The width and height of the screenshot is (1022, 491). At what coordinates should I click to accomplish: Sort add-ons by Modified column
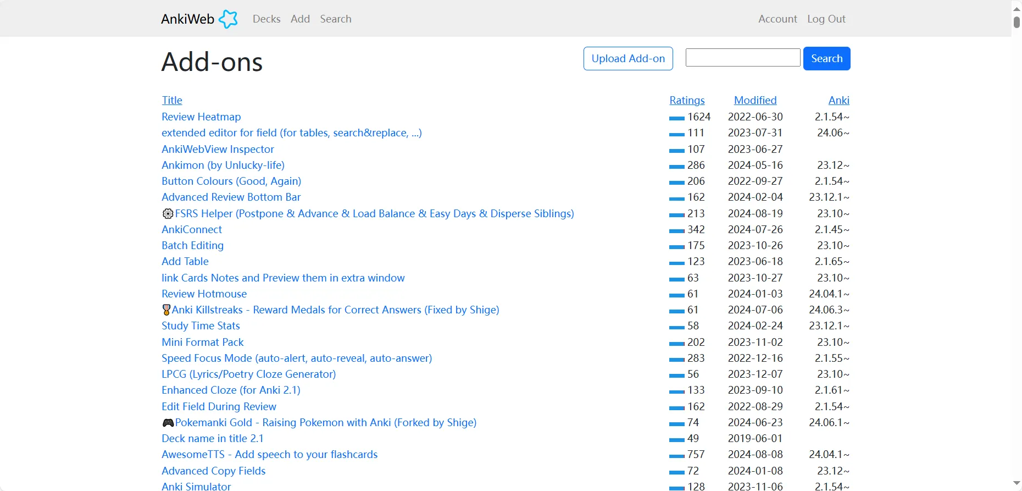click(755, 100)
